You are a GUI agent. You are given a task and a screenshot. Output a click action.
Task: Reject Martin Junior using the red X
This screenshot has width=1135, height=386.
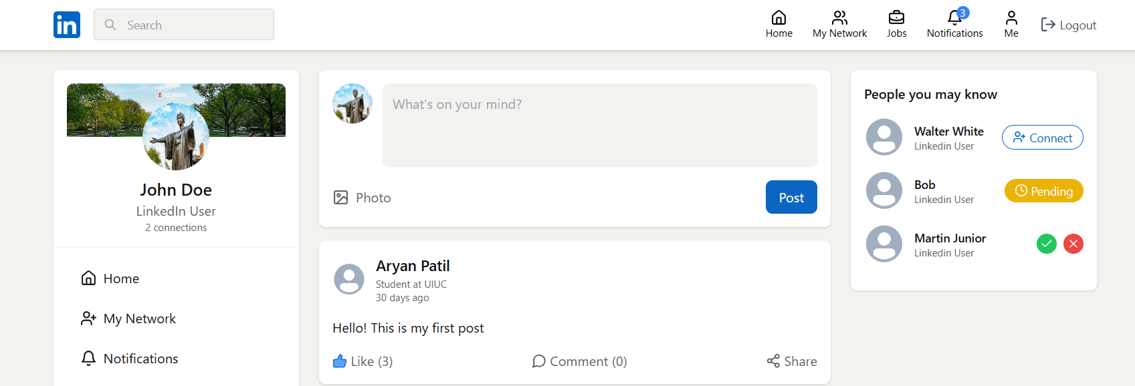click(1073, 244)
